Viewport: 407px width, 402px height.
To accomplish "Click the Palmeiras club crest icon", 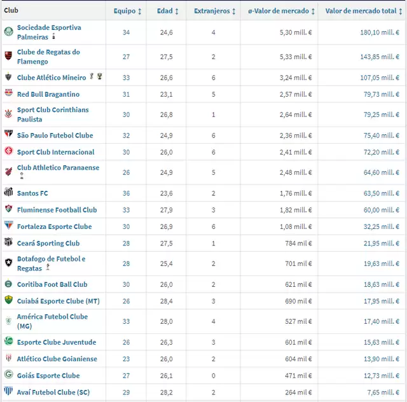I will pyautogui.click(x=8, y=32).
